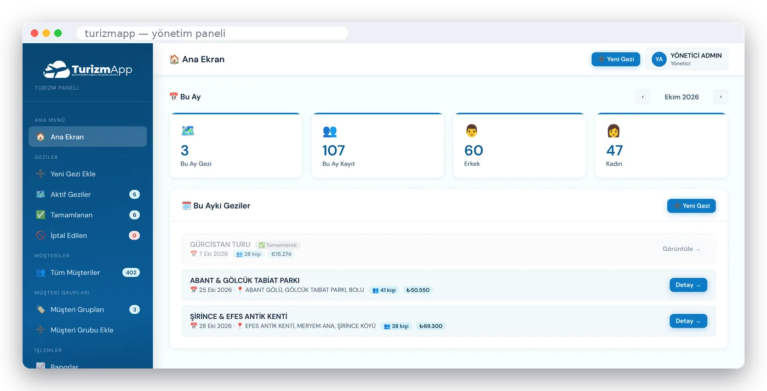Click the woman icon on Kadın card

pos(613,131)
